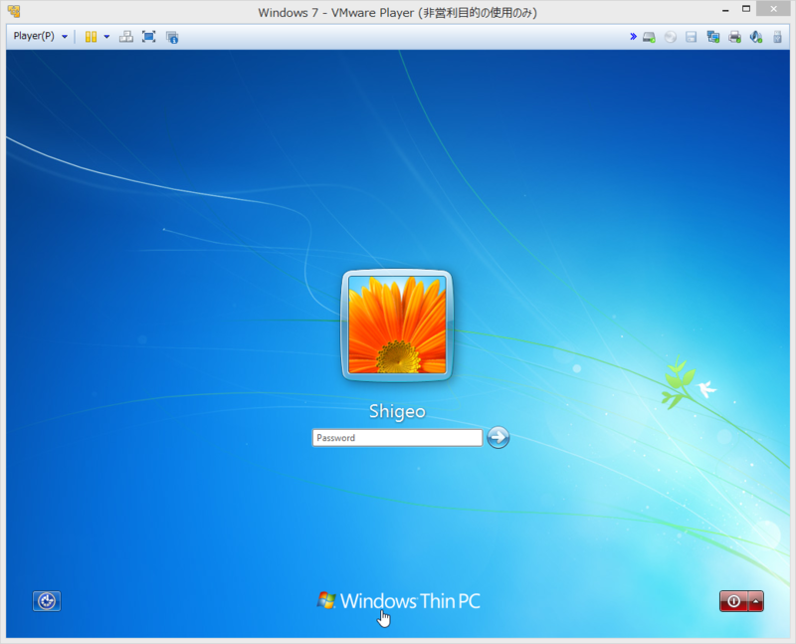The image size is (796, 644).
Task: Minimize the VMware Player window
Action: coord(725,10)
